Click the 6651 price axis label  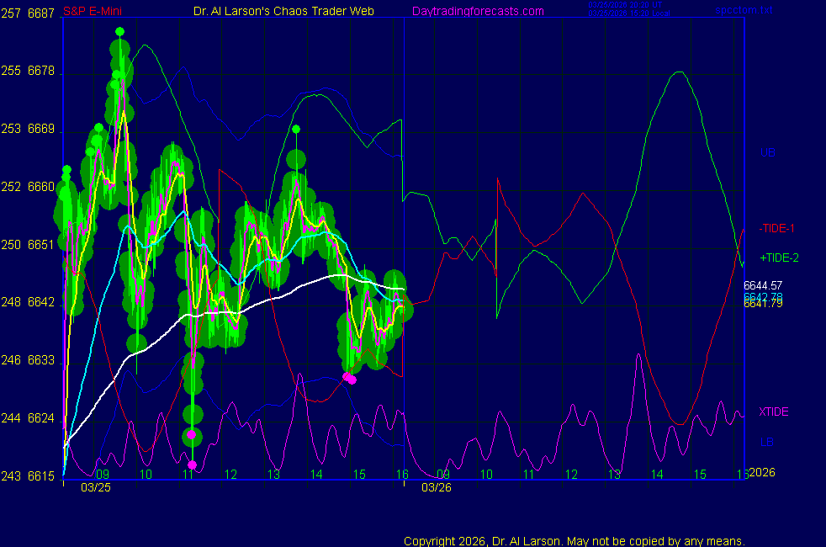tap(40, 245)
